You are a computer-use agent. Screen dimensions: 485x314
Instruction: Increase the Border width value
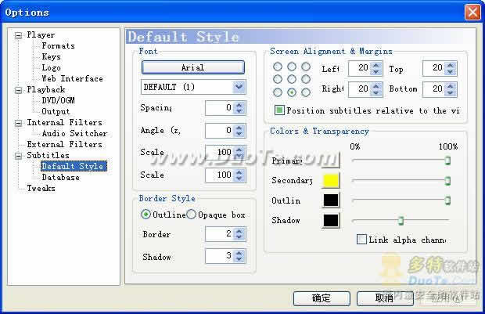click(x=239, y=231)
